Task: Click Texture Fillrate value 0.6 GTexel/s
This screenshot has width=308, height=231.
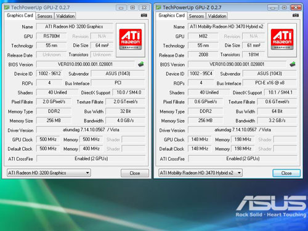Action: pos(277,102)
